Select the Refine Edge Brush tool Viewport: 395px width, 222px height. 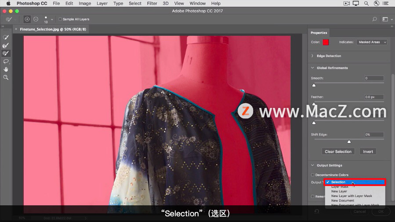6,45
